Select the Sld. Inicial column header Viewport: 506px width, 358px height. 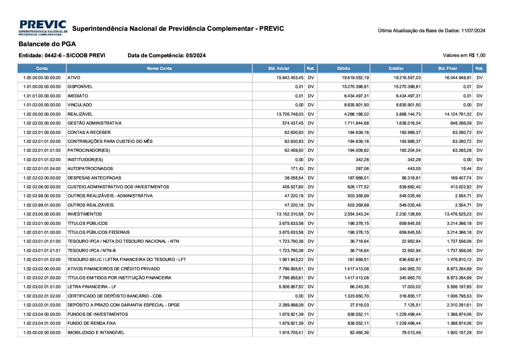(x=279, y=68)
